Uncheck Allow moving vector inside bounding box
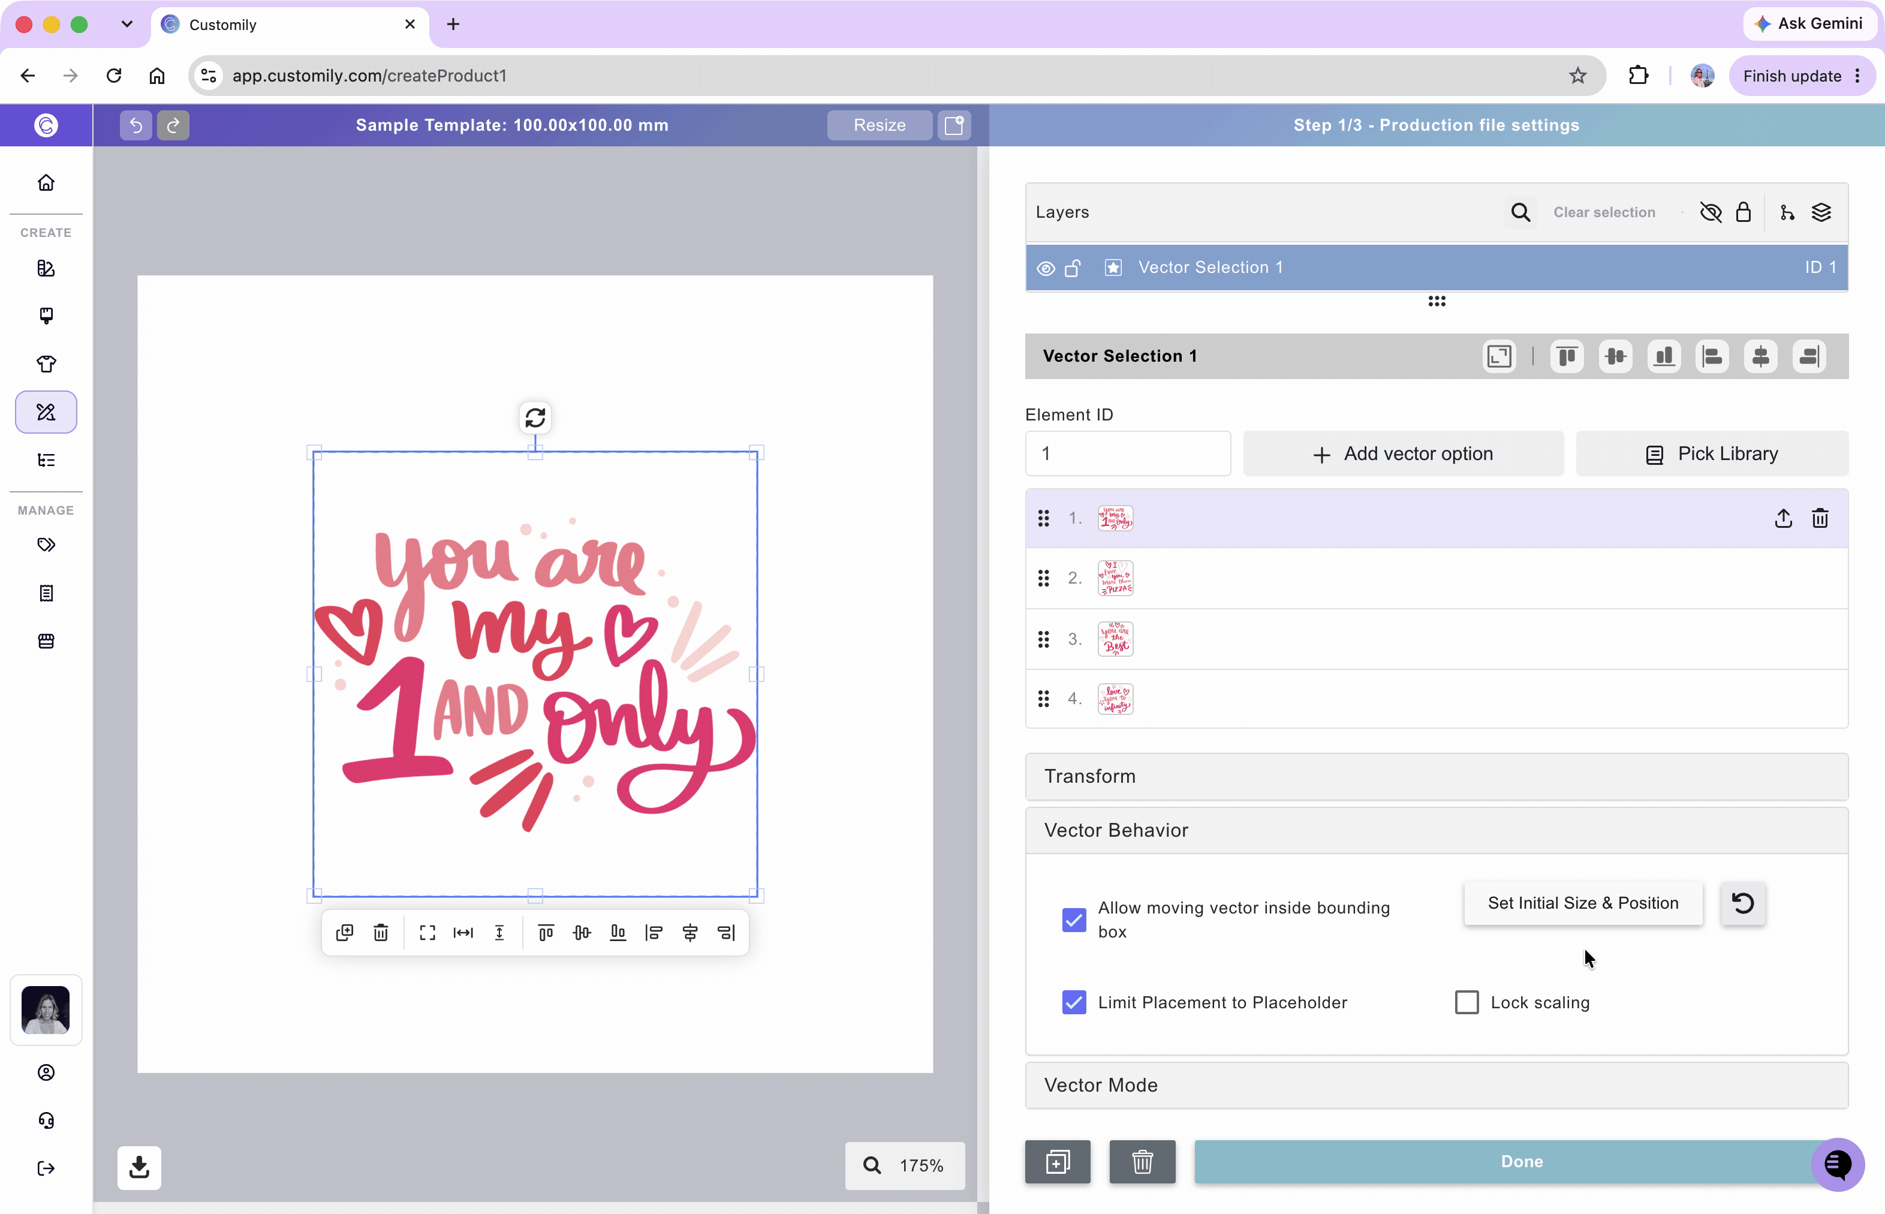1885x1214 pixels. tap(1074, 920)
